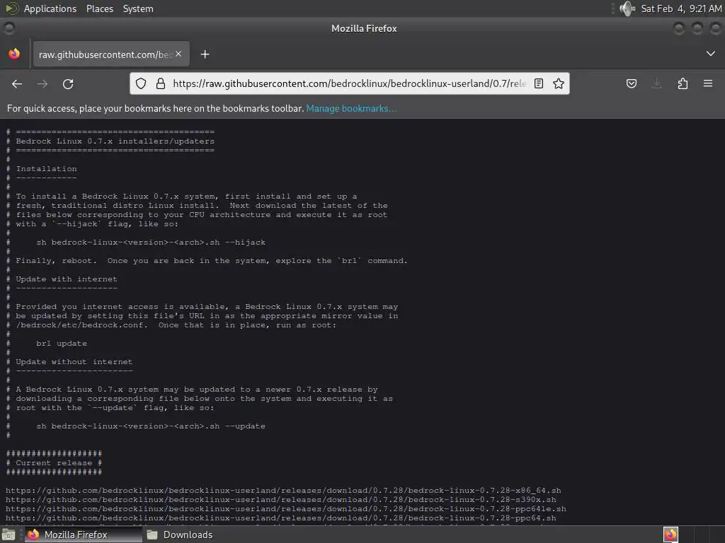Open a new tab

[x=205, y=54]
